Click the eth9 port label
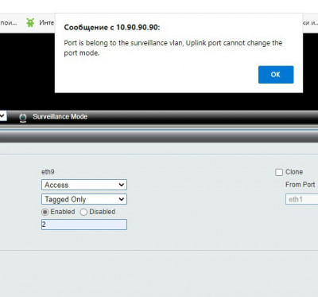Viewport: 318px width, 297px height. click(48, 172)
